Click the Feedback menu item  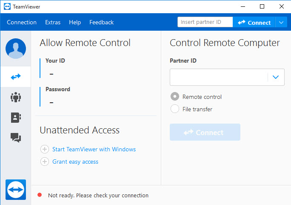pyautogui.click(x=102, y=22)
